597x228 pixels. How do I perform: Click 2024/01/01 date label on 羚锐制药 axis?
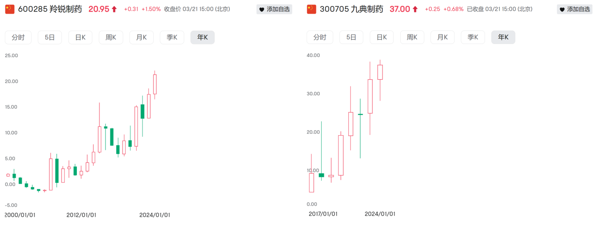[155, 215]
